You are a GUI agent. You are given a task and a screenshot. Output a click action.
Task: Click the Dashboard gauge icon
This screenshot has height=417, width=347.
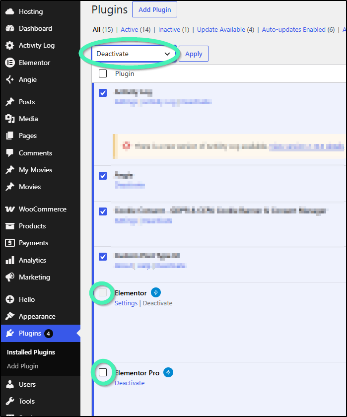tap(10, 28)
